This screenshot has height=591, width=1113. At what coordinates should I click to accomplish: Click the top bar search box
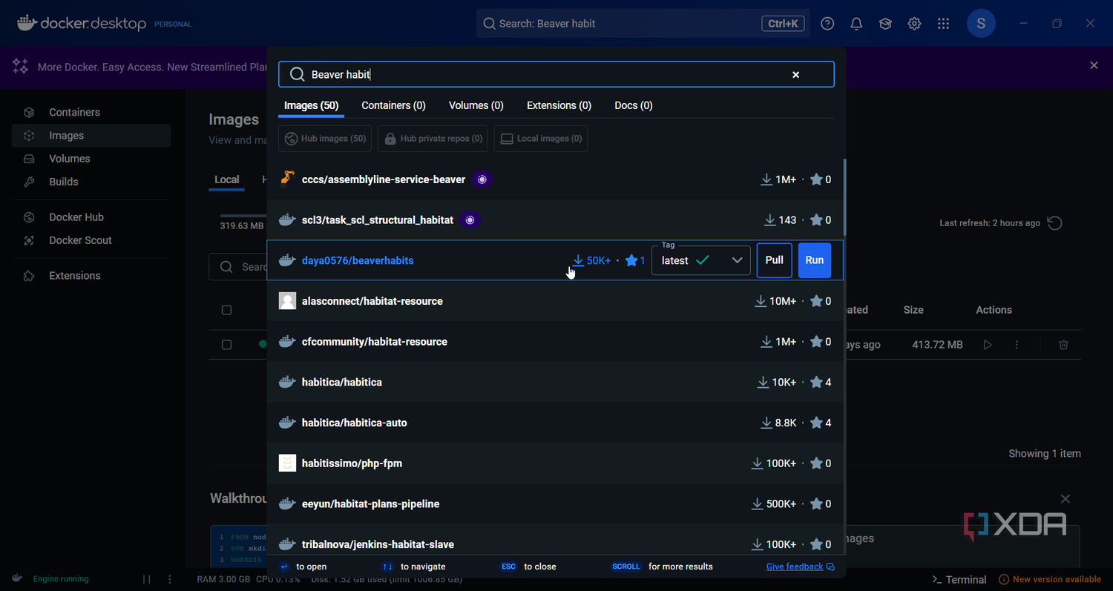point(643,24)
